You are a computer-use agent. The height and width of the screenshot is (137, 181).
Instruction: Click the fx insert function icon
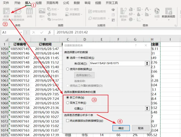point(49,32)
